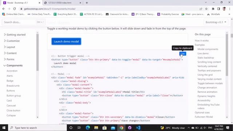This screenshot has height=131, width=233.
Task: Jump to Toggle between modals section
Action: tap(210, 83)
